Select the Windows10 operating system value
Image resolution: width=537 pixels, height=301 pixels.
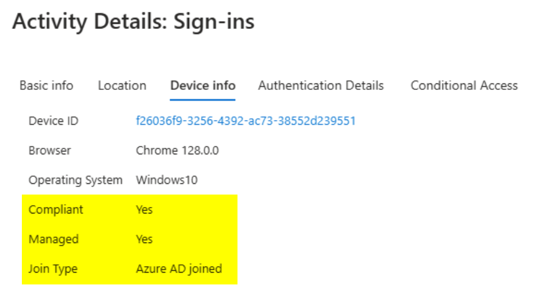tap(167, 180)
